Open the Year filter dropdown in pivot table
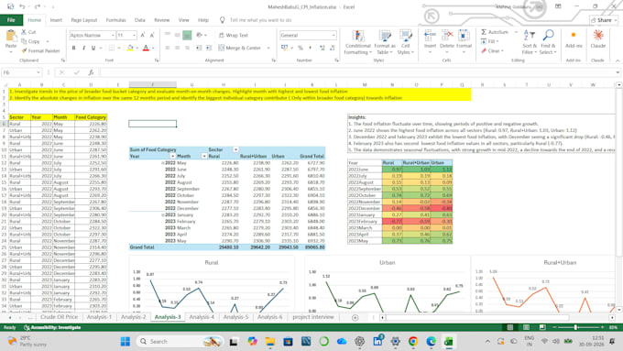The image size is (623, 351). pos(172,156)
